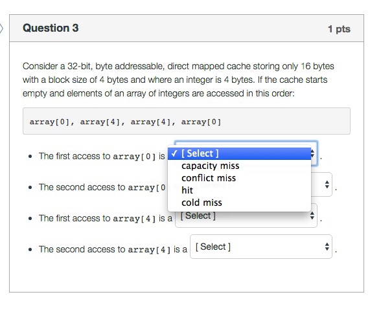Click the '1 pts' label

(339, 29)
